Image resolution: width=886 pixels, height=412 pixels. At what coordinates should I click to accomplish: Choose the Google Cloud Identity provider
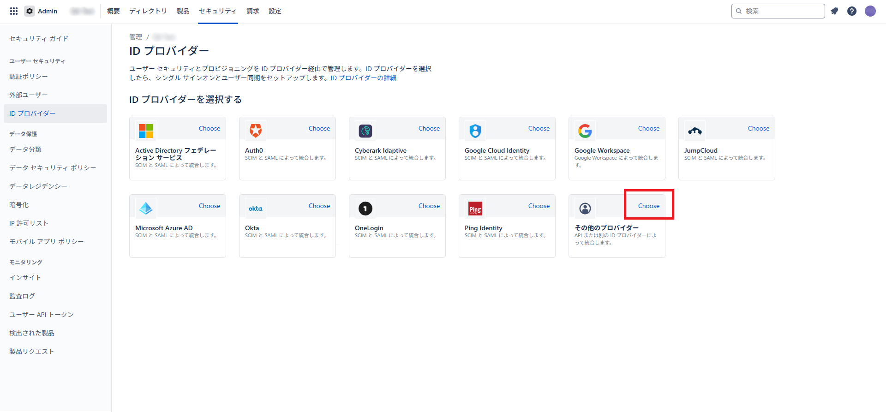click(x=539, y=128)
